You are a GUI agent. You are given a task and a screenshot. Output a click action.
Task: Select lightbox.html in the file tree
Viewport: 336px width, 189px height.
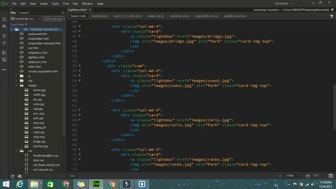pos(36,57)
